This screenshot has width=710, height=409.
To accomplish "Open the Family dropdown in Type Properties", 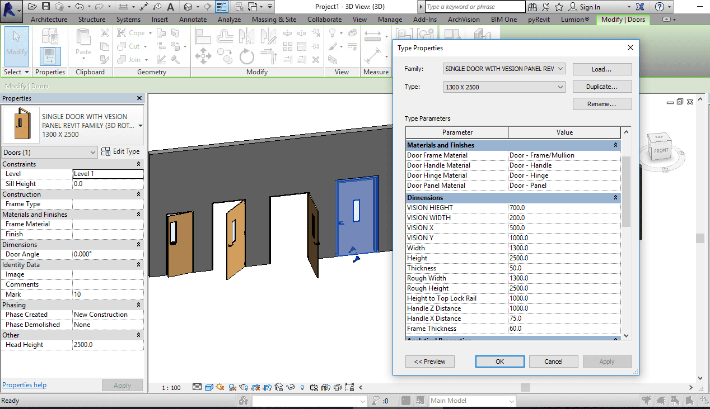I will point(504,69).
